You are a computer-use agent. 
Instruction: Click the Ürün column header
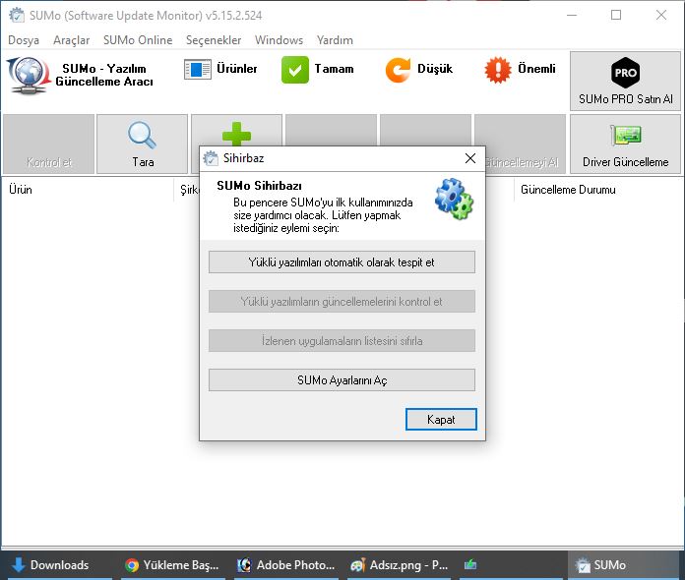pos(88,190)
